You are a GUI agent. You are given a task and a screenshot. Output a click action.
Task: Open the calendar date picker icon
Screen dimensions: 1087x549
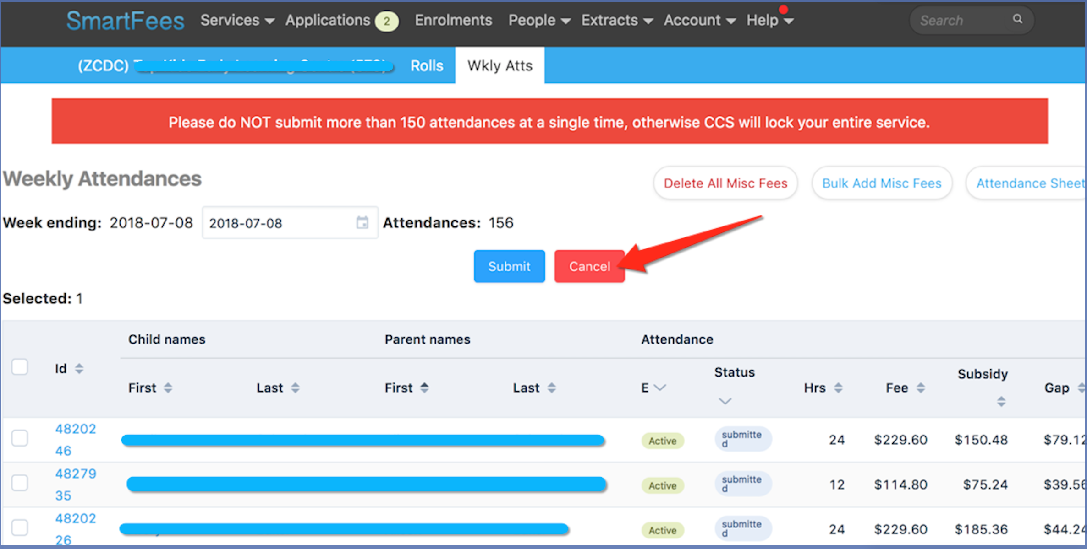[x=362, y=223]
